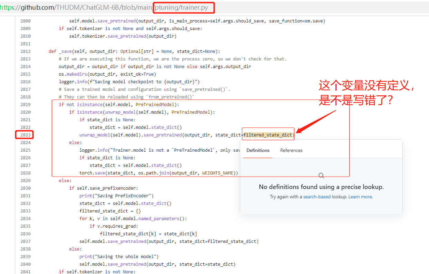Select line number 2838

coord(26,249)
